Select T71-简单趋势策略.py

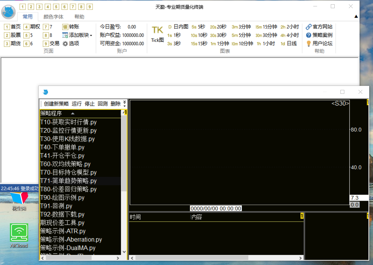point(80,181)
